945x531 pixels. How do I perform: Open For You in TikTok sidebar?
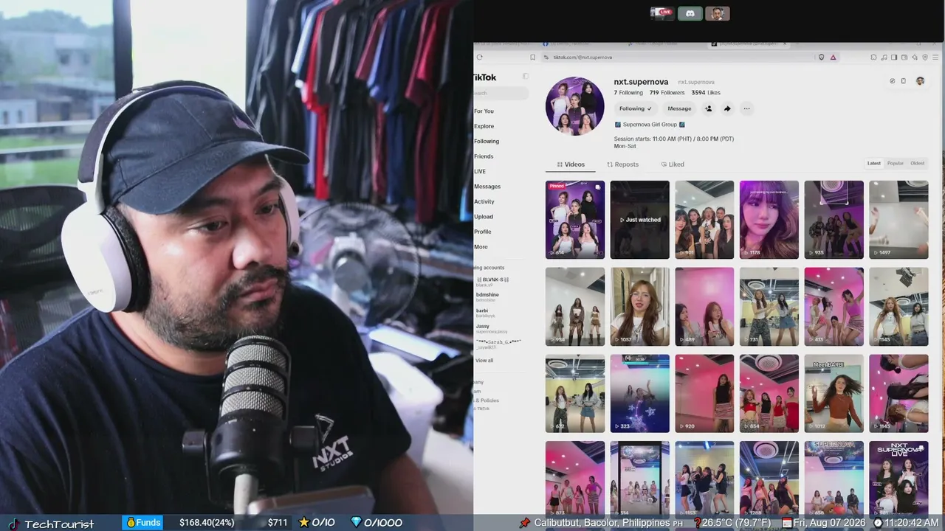[x=484, y=111]
